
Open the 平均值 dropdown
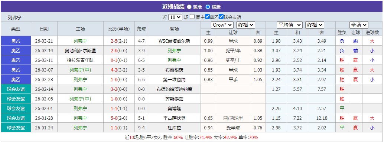click(290, 25)
